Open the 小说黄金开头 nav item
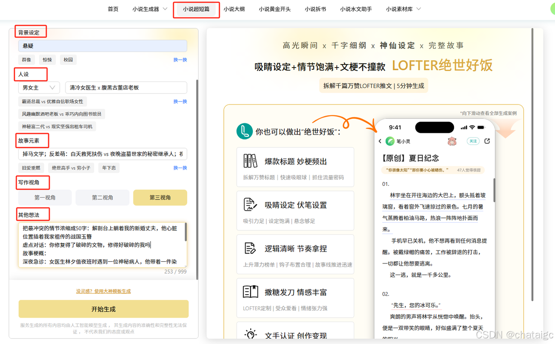Screen dimensions: 555x344 pos(275,9)
